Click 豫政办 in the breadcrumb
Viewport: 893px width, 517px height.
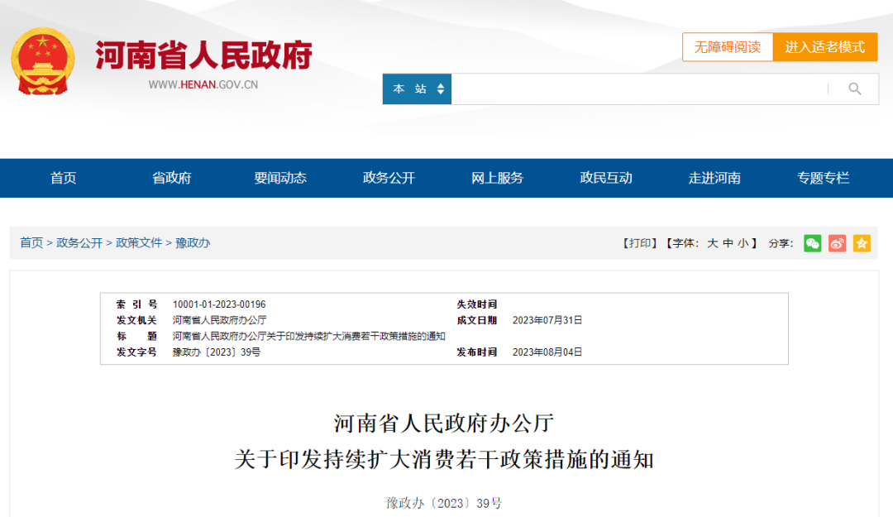[193, 243]
